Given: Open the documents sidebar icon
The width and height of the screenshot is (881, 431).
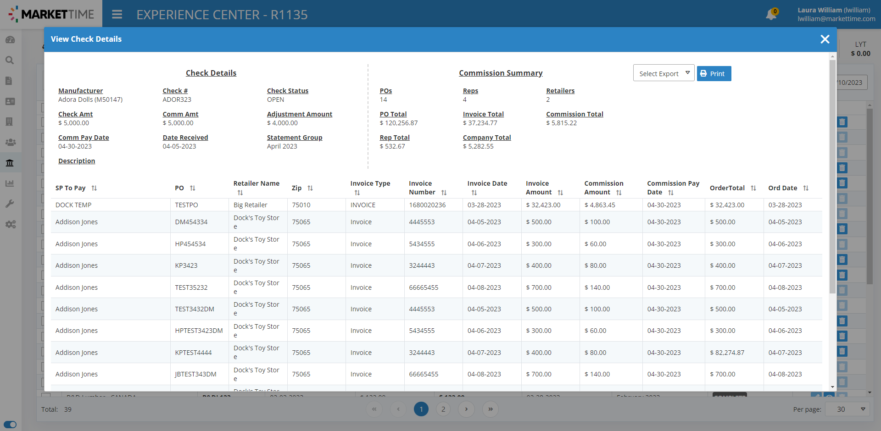Looking at the screenshot, I should coord(9,81).
